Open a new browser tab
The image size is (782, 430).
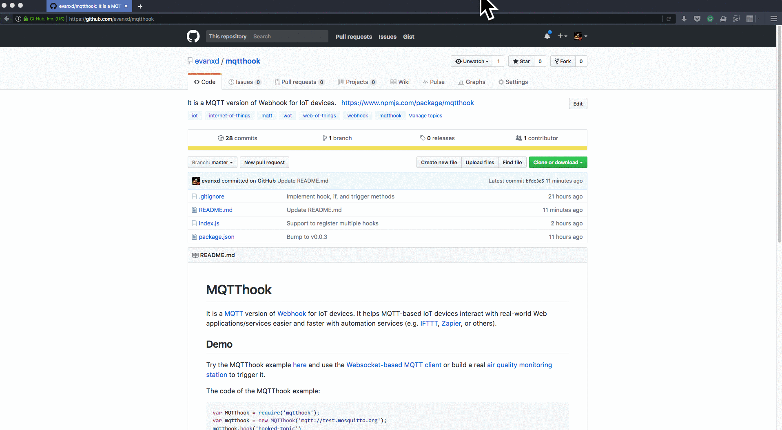[140, 6]
